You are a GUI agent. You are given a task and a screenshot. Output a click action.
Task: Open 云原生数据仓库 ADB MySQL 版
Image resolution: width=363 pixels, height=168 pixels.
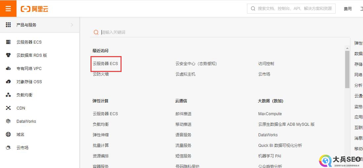pyautogui.click(x=286, y=124)
